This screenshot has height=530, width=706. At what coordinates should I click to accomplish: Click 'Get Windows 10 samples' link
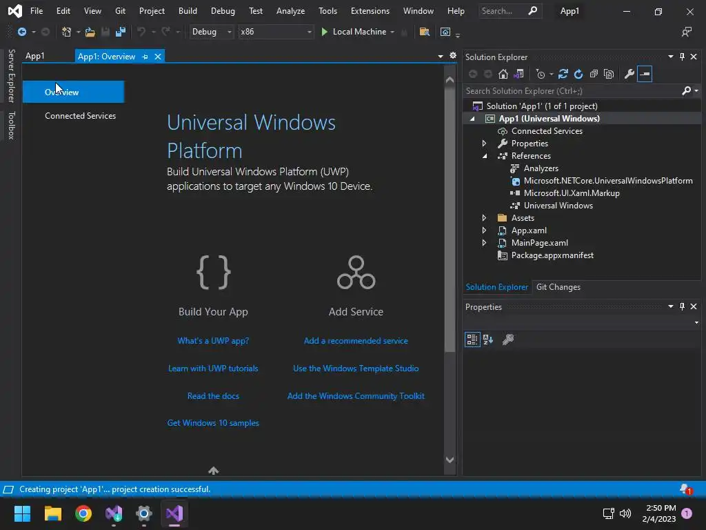(213, 423)
